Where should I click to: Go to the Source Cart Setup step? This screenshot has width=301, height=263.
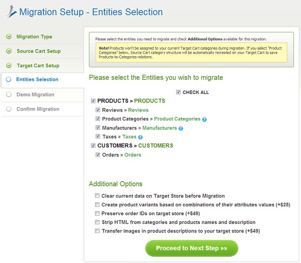tap(39, 51)
